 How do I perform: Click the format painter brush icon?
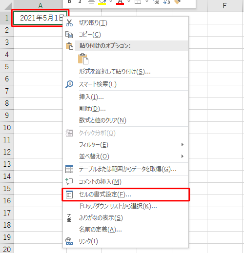[177, 1]
